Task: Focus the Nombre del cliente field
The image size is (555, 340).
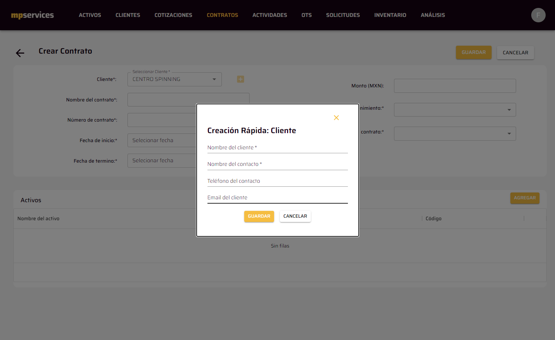Action: (x=278, y=148)
